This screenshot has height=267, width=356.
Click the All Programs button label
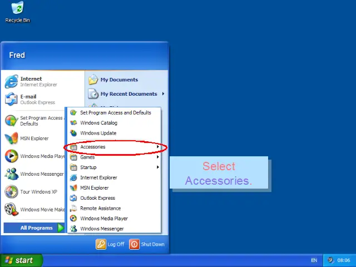pyautogui.click(x=36, y=228)
